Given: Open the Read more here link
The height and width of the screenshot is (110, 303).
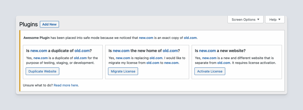Looking at the screenshot, I should (66, 85).
